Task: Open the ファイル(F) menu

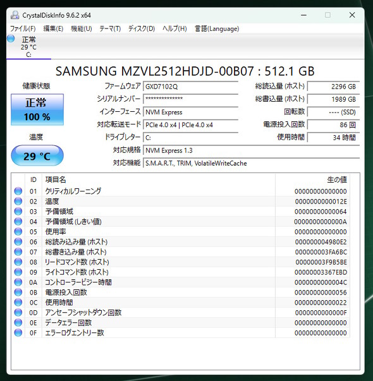Action: pyautogui.click(x=23, y=28)
